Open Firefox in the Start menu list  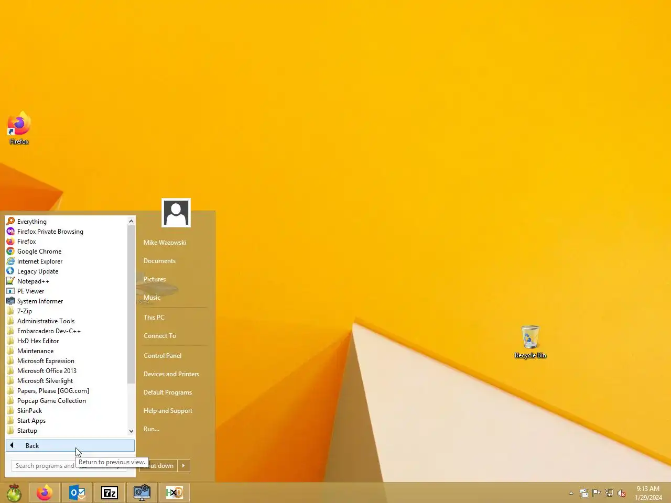(x=66, y=242)
